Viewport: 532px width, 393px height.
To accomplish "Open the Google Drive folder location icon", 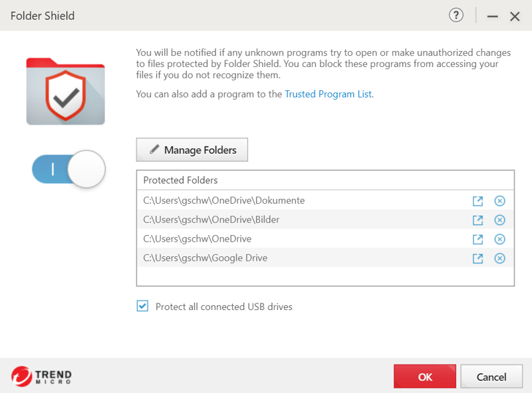I will click(477, 258).
